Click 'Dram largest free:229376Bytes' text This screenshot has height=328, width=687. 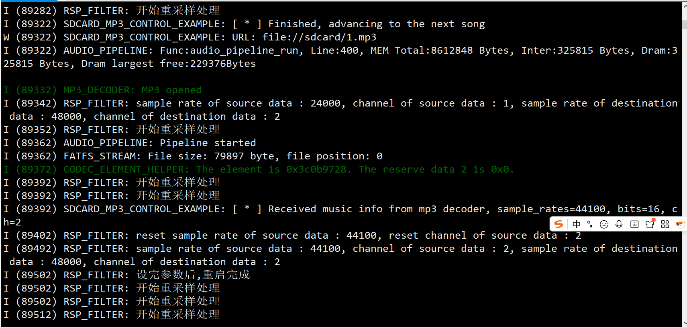click(169, 64)
